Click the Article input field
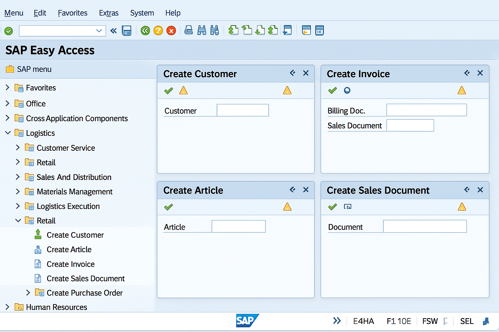This screenshot has width=499, height=332. point(238,226)
